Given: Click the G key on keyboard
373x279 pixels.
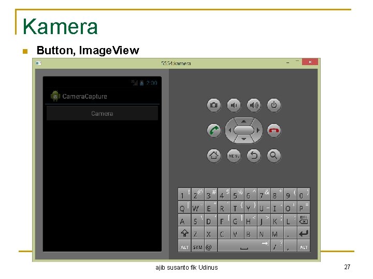Looking at the screenshot, I should pos(237,220).
